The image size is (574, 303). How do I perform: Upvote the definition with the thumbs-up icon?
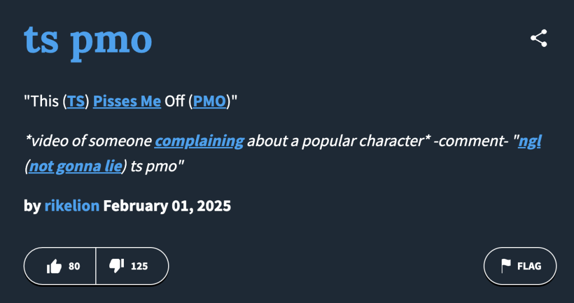(x=54, y=266)
